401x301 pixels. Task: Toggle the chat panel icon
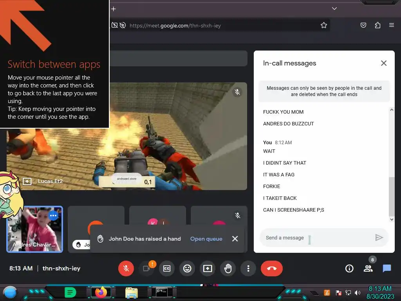click(387, 268)
